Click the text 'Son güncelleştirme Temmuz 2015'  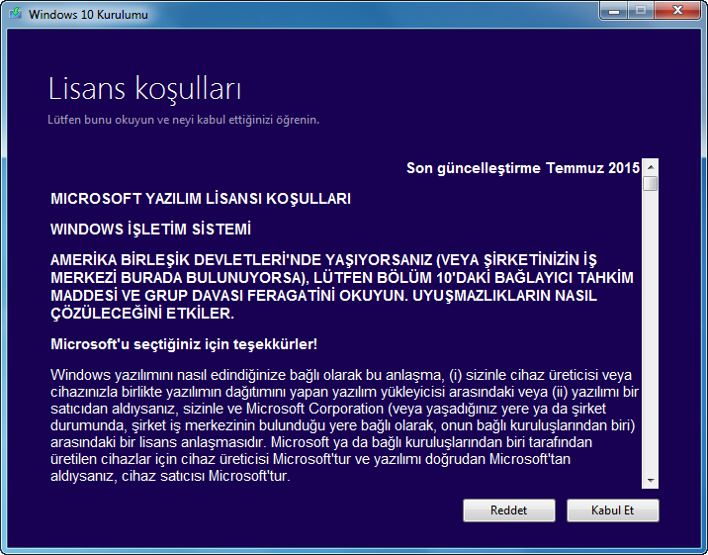click(x=523, y=168)
